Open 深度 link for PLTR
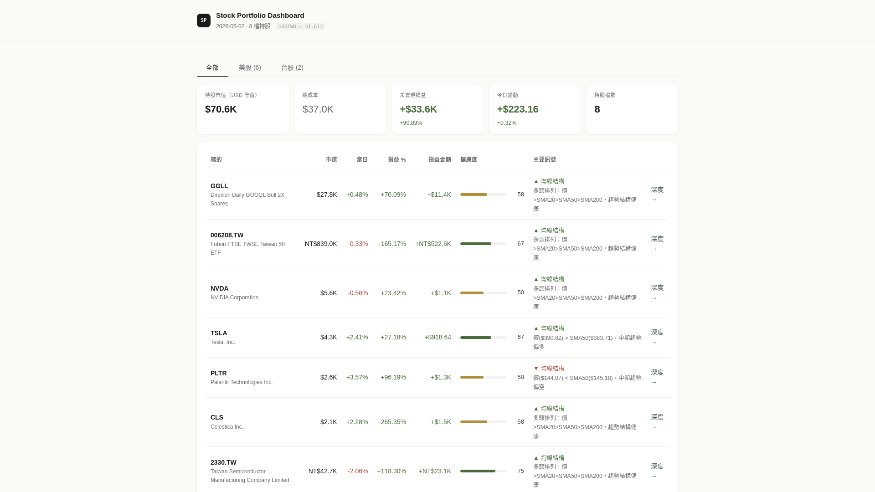Viewport: 875px width, 492px height. (657, 377)
